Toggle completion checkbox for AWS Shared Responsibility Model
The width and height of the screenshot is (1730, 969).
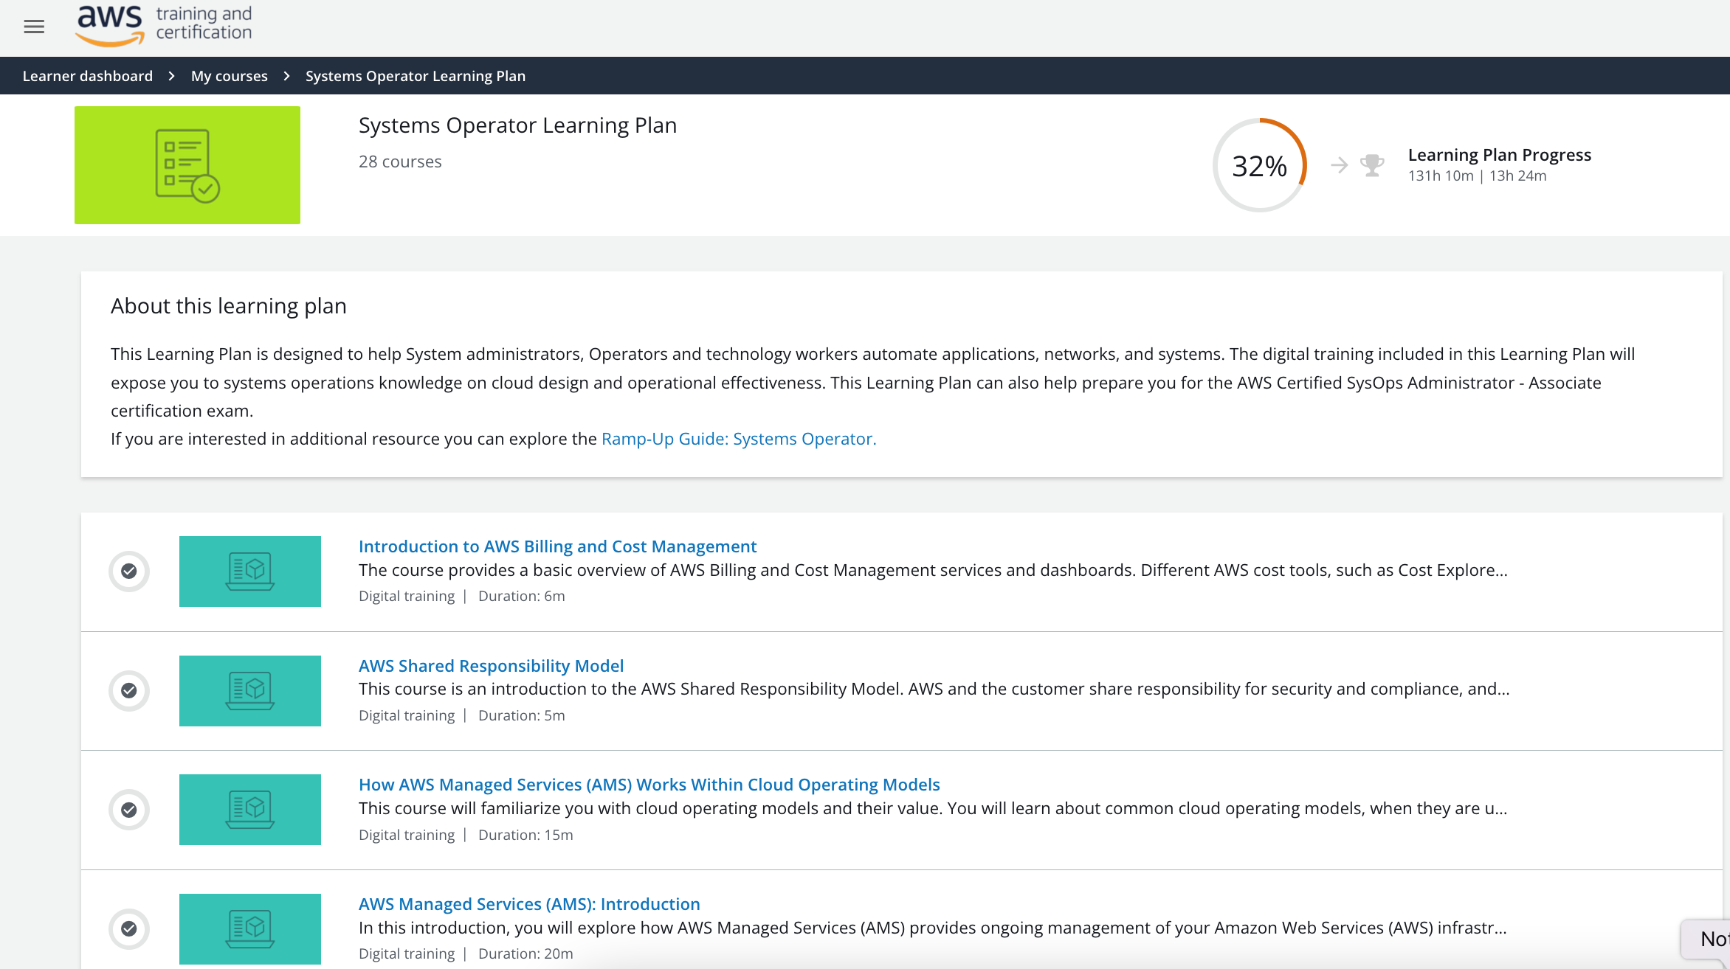129,690
